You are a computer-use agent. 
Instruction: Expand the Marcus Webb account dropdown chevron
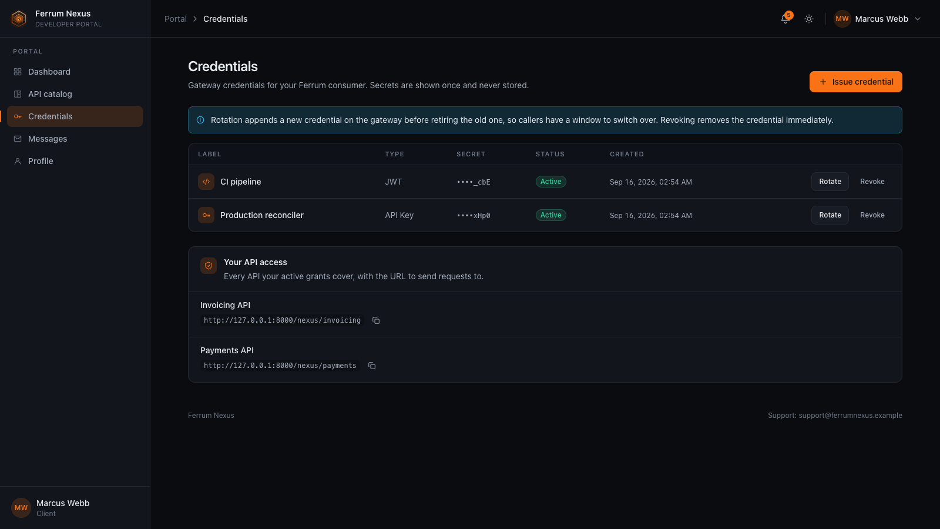[x=918, y=19]
